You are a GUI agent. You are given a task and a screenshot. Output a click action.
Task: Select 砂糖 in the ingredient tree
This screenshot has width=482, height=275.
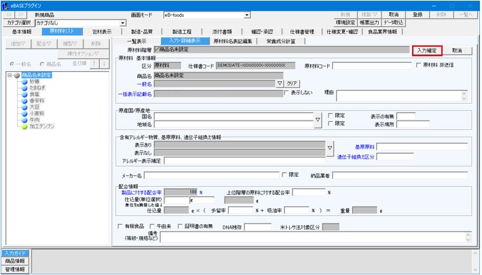(x=34, y=81)
